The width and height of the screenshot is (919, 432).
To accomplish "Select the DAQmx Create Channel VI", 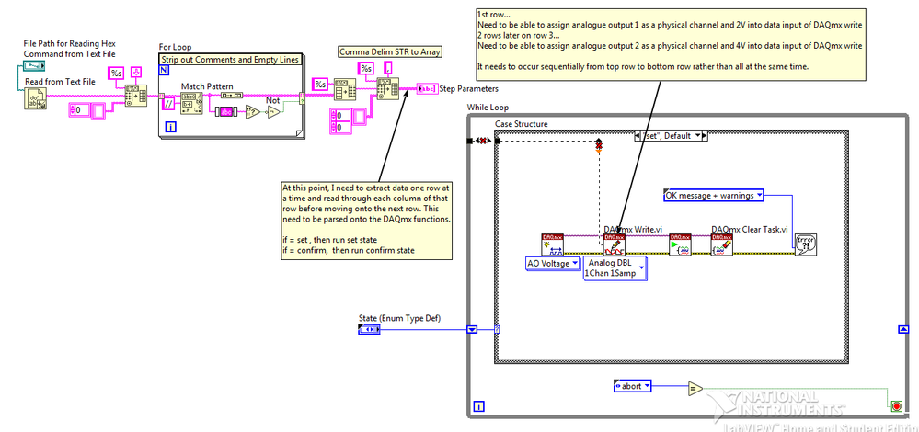I will [x=552, y=244].
